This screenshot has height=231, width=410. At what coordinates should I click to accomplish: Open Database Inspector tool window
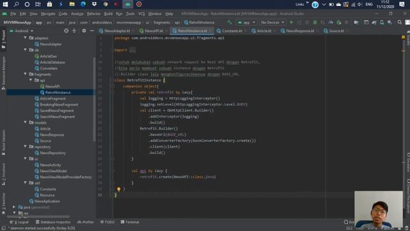(53, 222)
